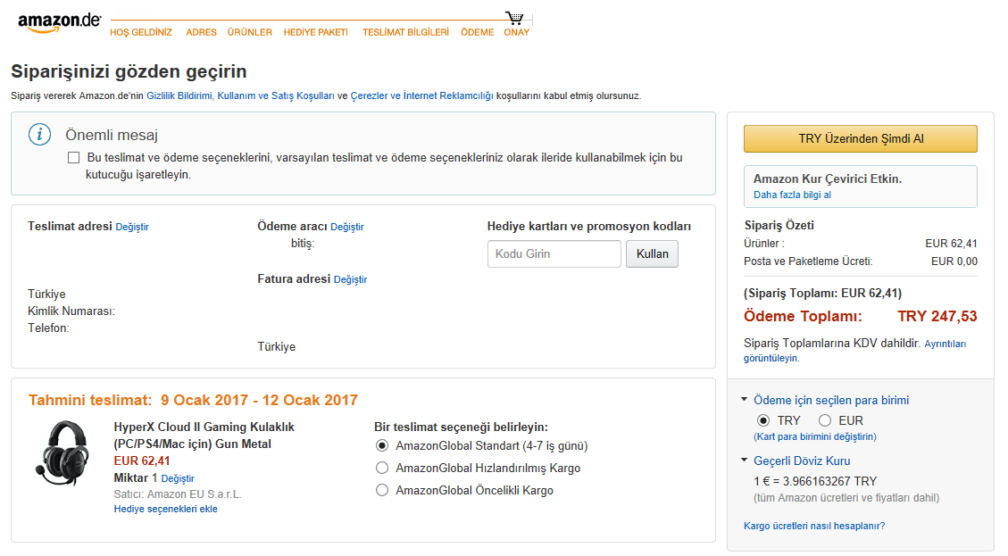Pay in EUR currency
Viewport: 1008px width, 556px height.
click(x=825, y=420)
